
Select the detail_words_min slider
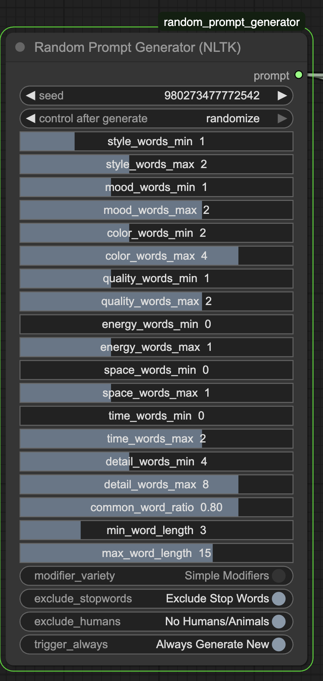tap(156, 462)
